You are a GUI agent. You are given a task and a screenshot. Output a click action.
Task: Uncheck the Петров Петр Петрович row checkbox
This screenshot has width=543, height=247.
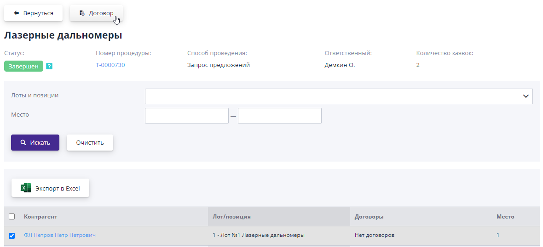click(x=12, y=236)
